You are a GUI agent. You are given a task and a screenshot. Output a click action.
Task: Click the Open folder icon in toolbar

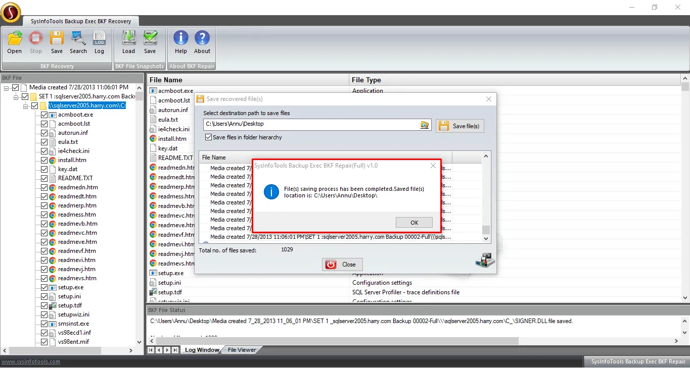point(15,38)
